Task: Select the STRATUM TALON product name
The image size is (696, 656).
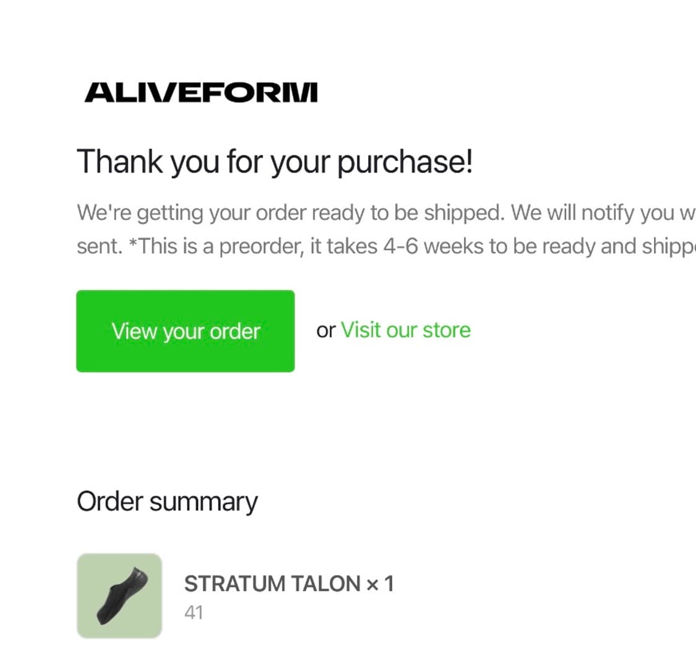Action: click(272, 583)
